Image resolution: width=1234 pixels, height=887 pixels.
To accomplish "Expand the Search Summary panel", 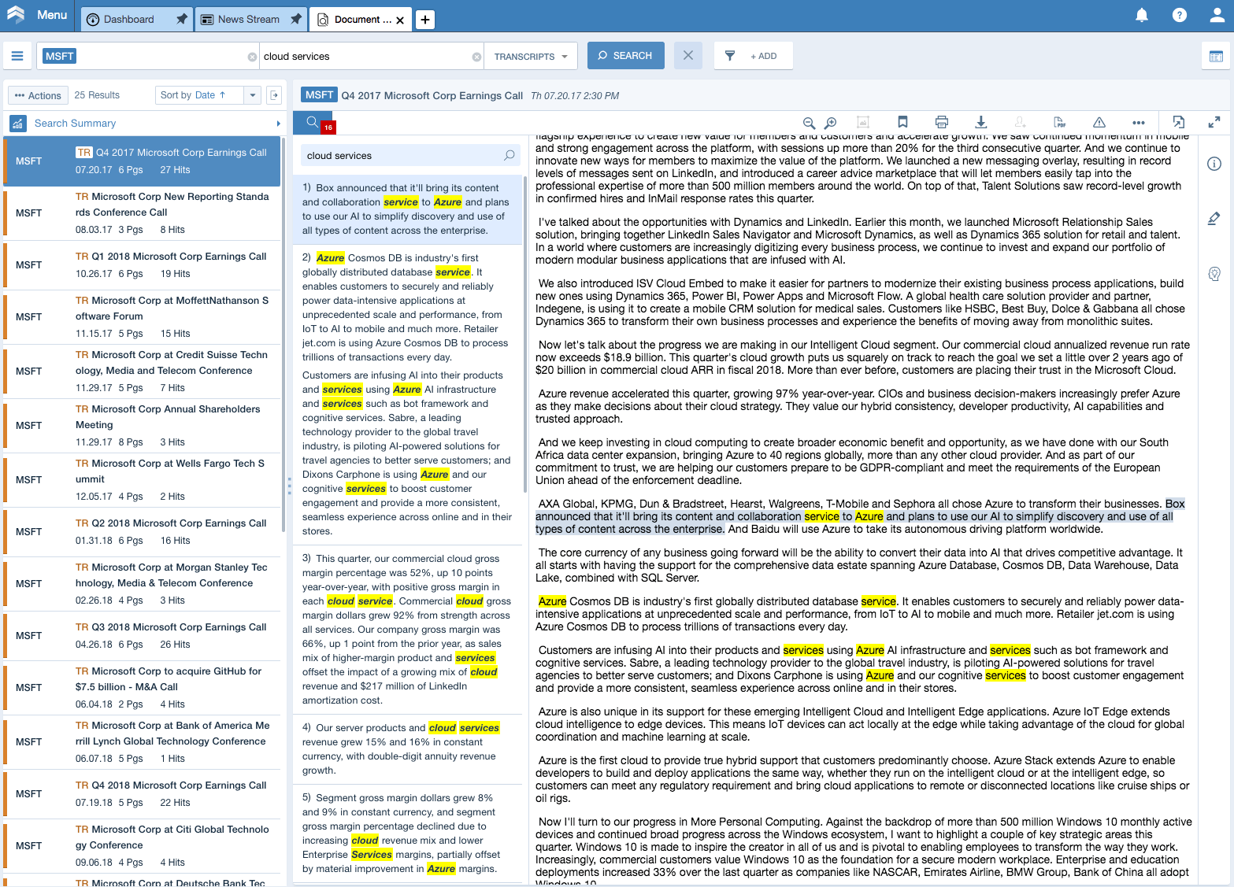I will click(278, 124).
